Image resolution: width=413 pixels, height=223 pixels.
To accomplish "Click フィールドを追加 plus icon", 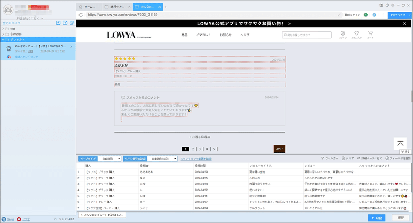I will 387,158.
